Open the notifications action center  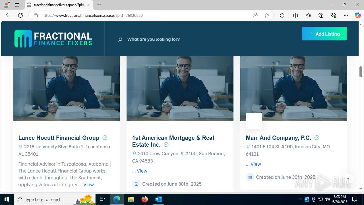[x=355, y=199]
